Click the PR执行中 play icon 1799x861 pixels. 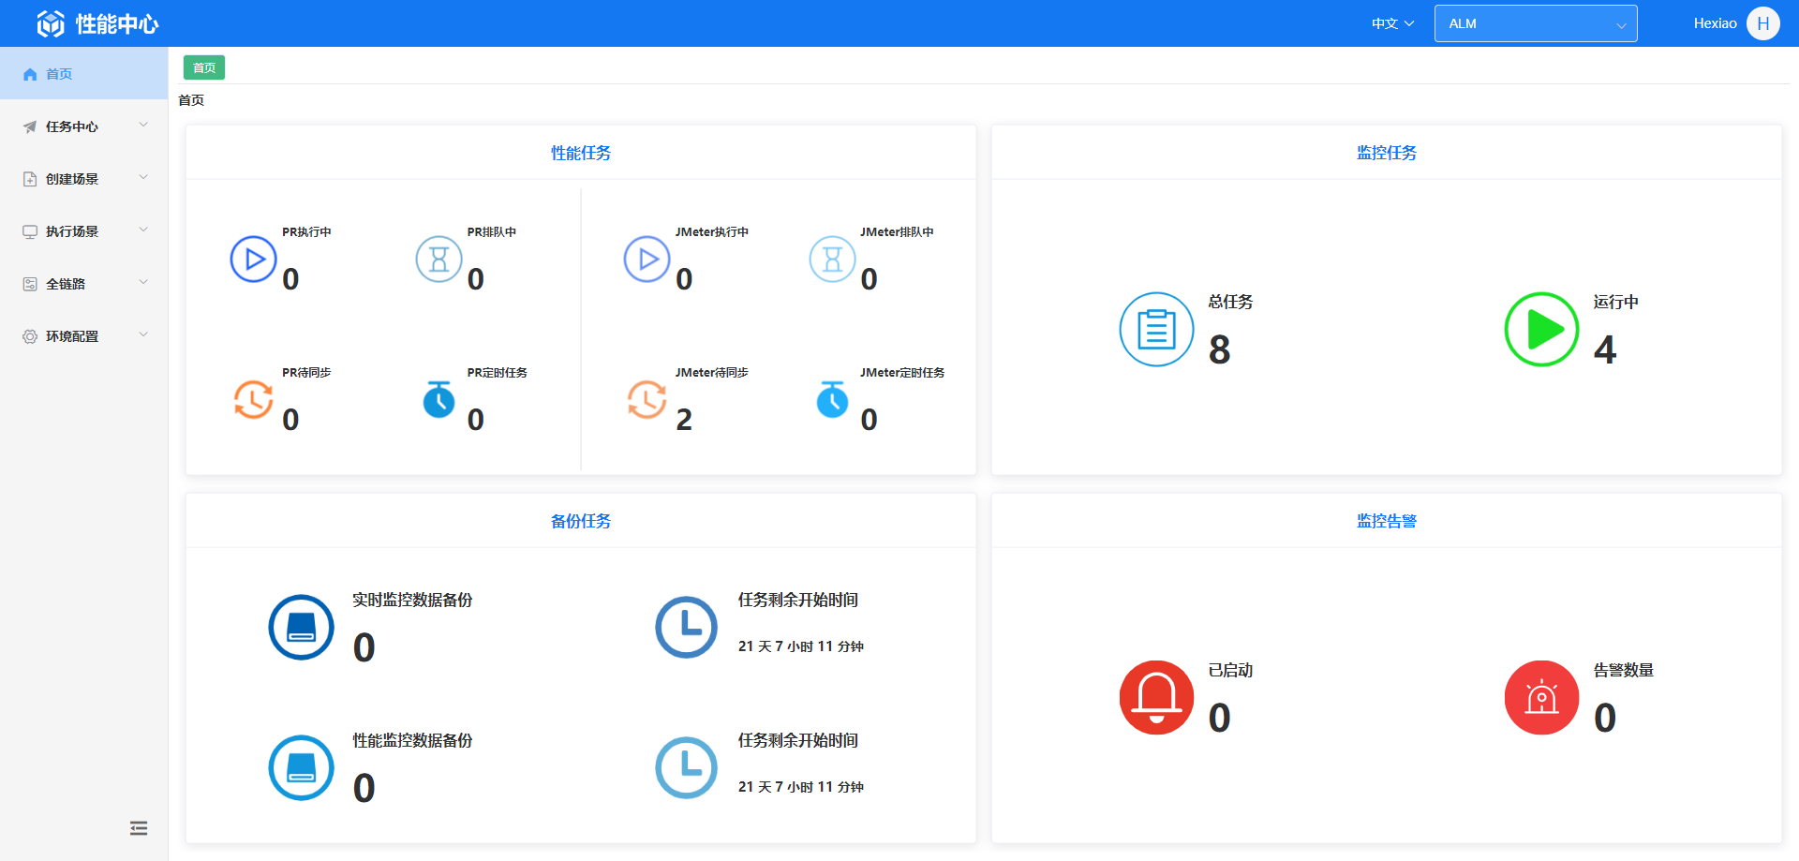(x=253, y=260)
